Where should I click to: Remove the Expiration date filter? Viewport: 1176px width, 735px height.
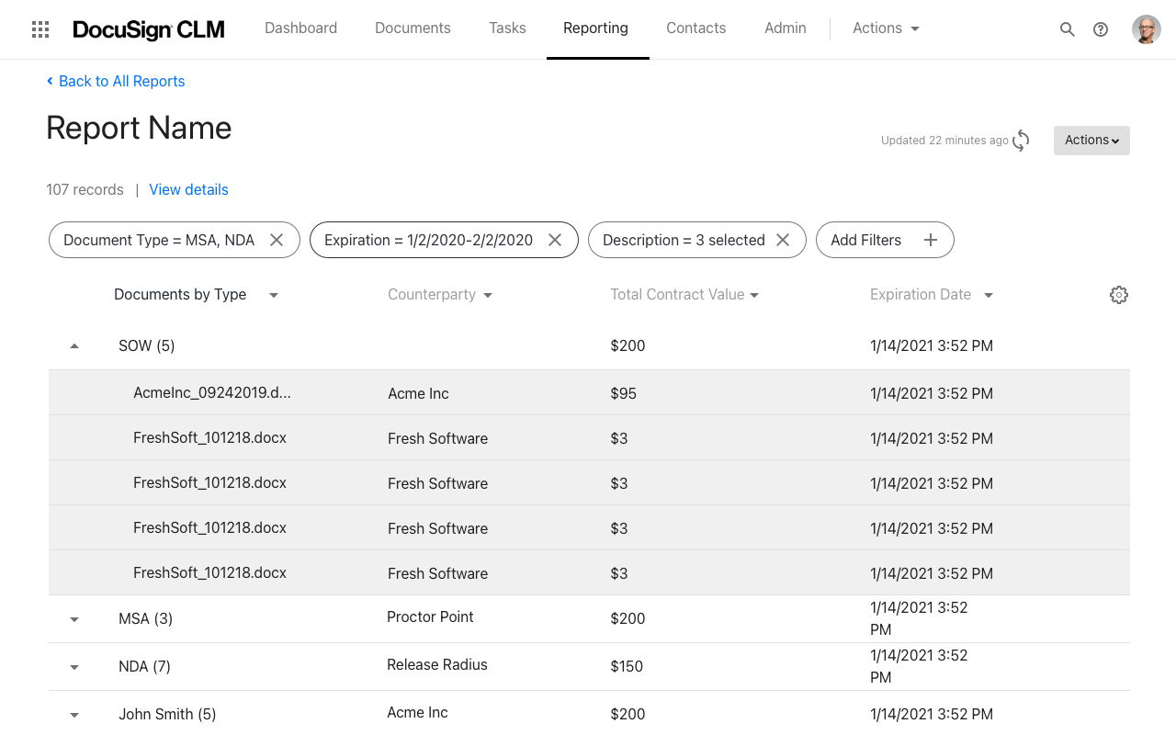tap(555, 240)
